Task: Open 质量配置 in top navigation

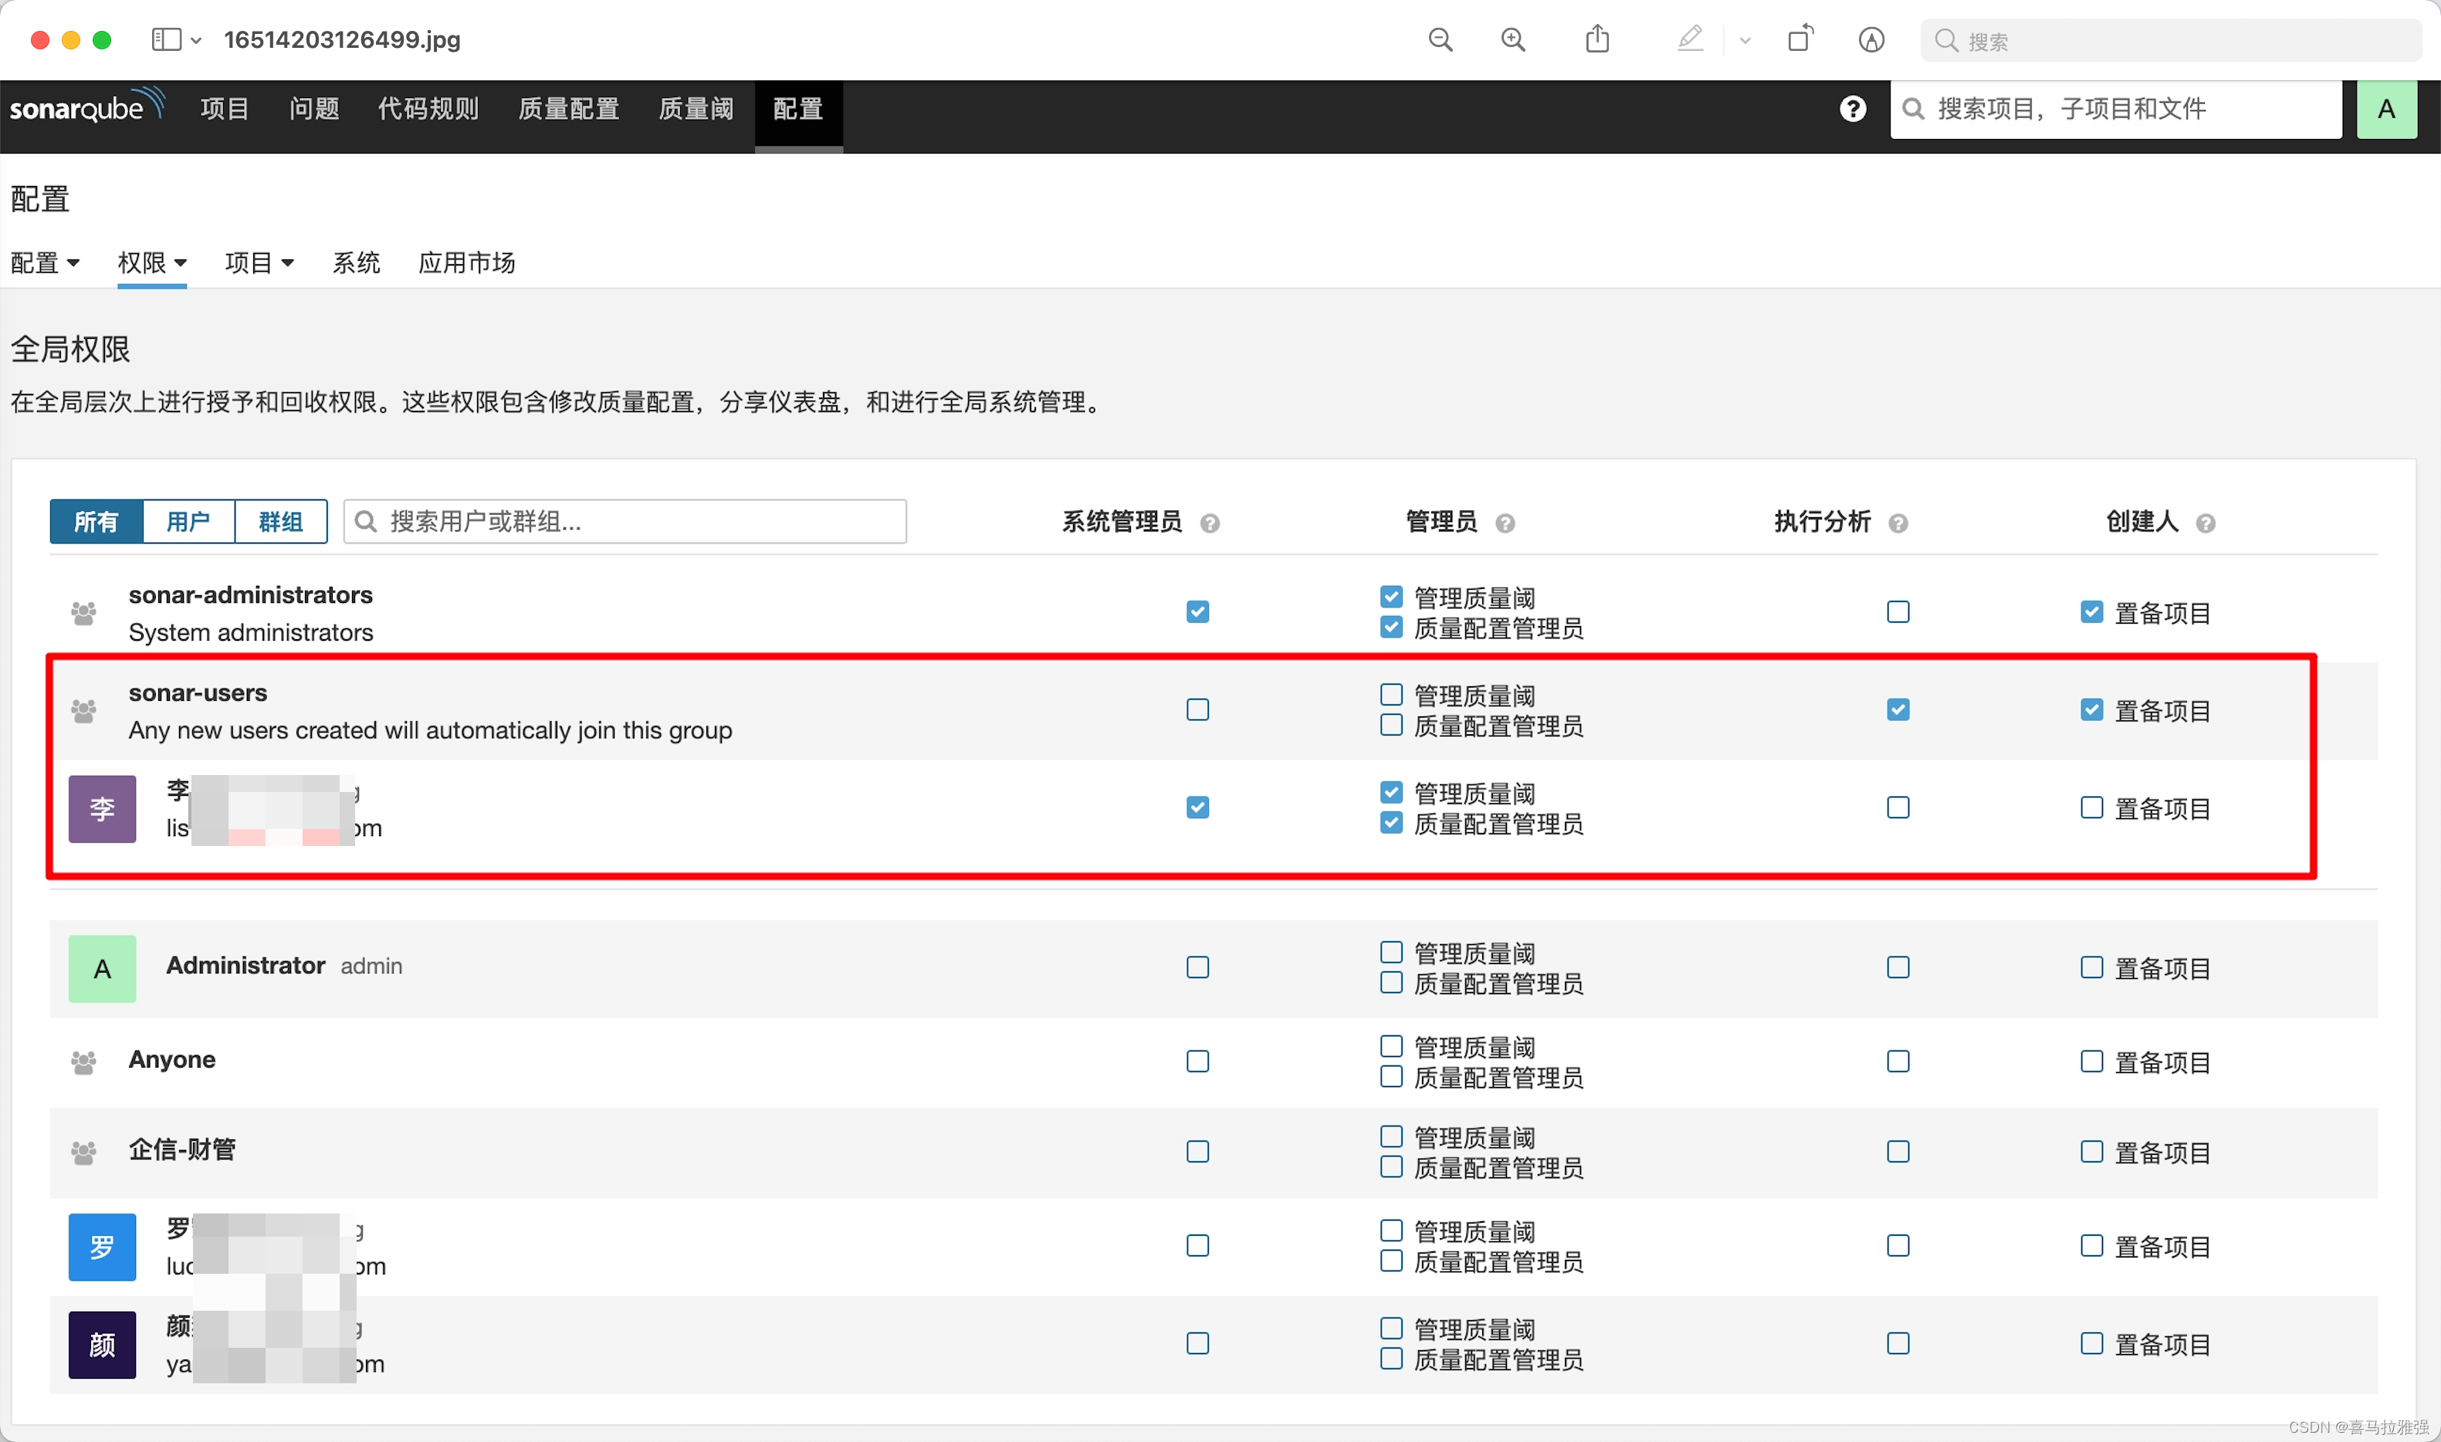Action: click(x=568, y=109)
